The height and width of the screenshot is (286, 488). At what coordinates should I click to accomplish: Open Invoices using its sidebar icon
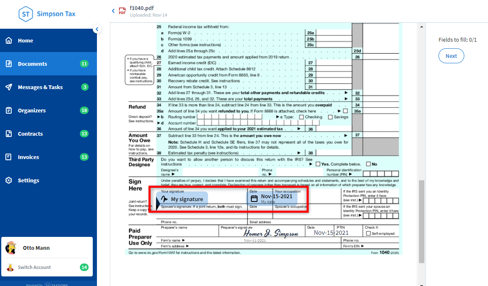coord(9,157)
